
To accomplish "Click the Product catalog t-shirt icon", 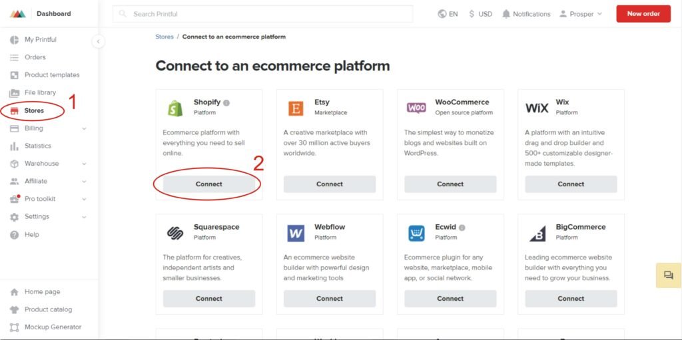I will [x=15, y=309].
